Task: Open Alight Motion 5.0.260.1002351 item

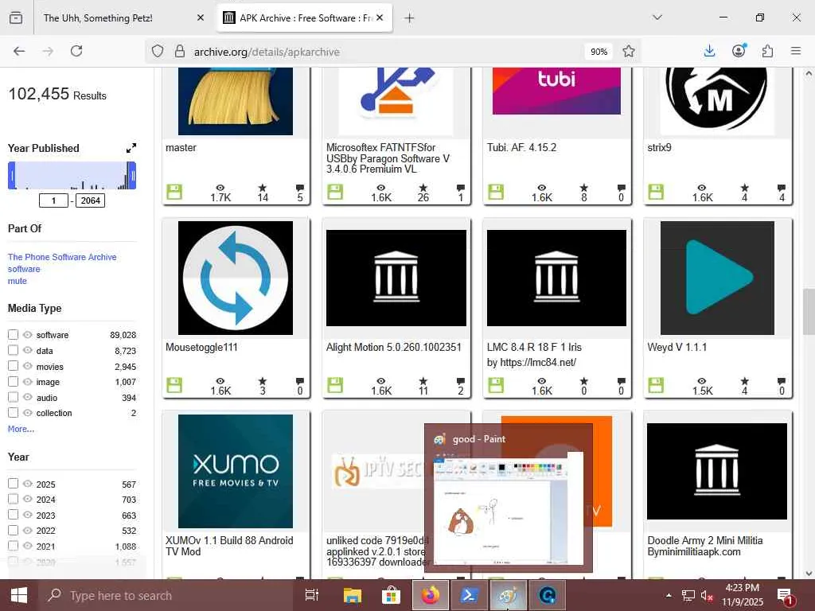Action: point(393,347)
